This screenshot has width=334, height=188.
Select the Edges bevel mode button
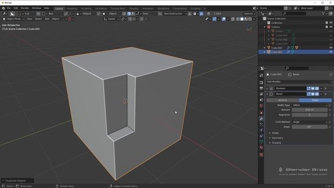315,100
